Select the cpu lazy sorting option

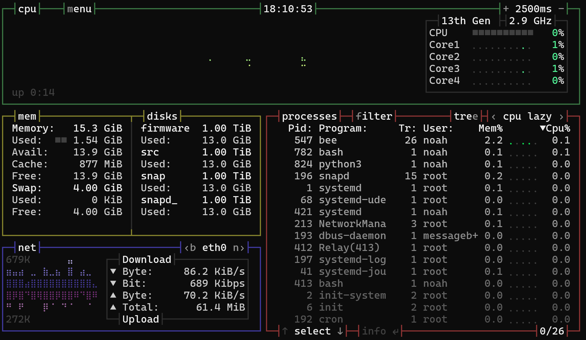coord(527,116)
